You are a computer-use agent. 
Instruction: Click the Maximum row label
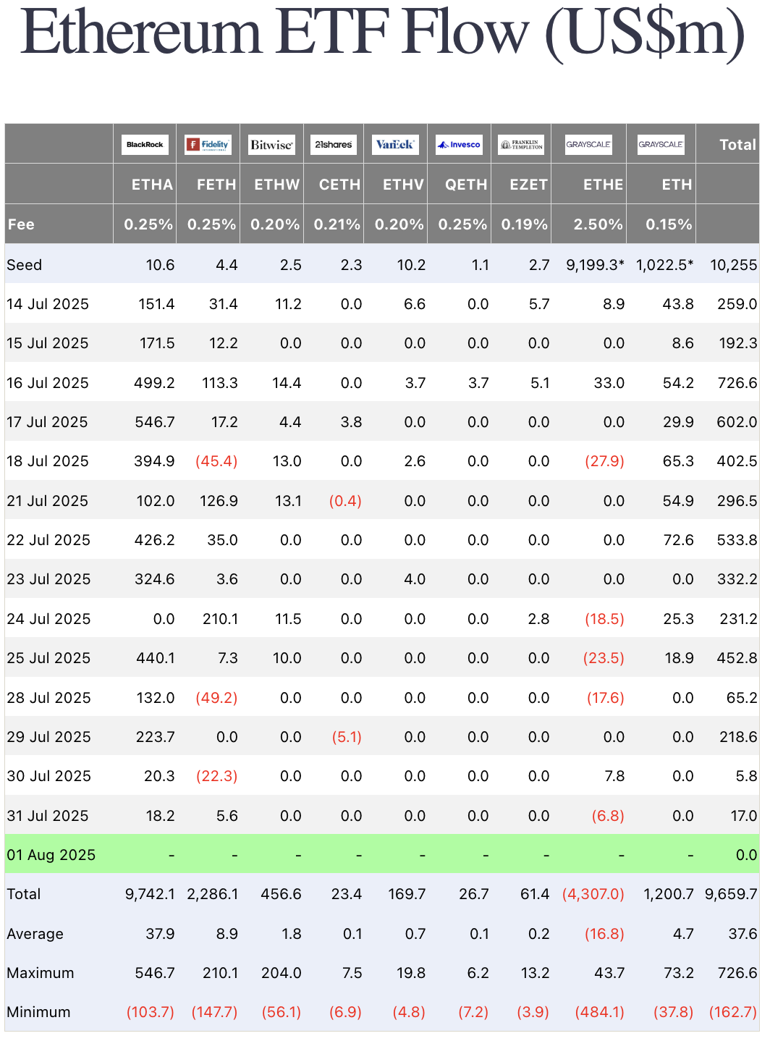pyautogui.click(x=41, y=973)
